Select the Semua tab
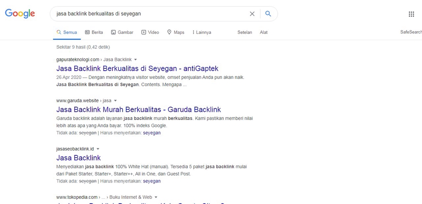This screenshot has width=422, height=204. [67, 32]
